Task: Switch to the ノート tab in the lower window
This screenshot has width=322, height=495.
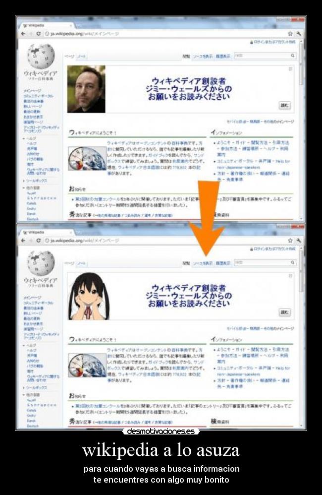Action: (x=82, y=263)
